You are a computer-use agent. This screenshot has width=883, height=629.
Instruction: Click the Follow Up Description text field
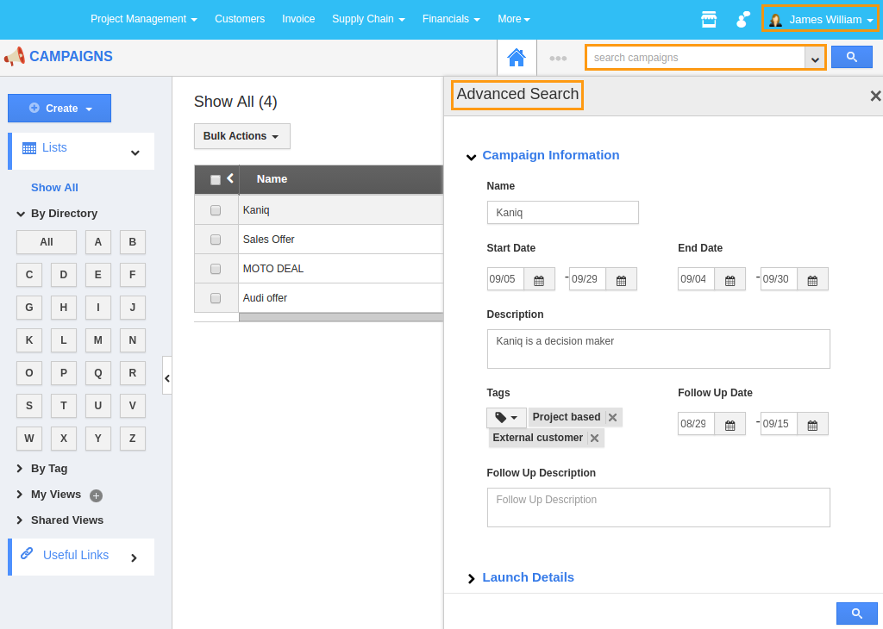point(658,508)
